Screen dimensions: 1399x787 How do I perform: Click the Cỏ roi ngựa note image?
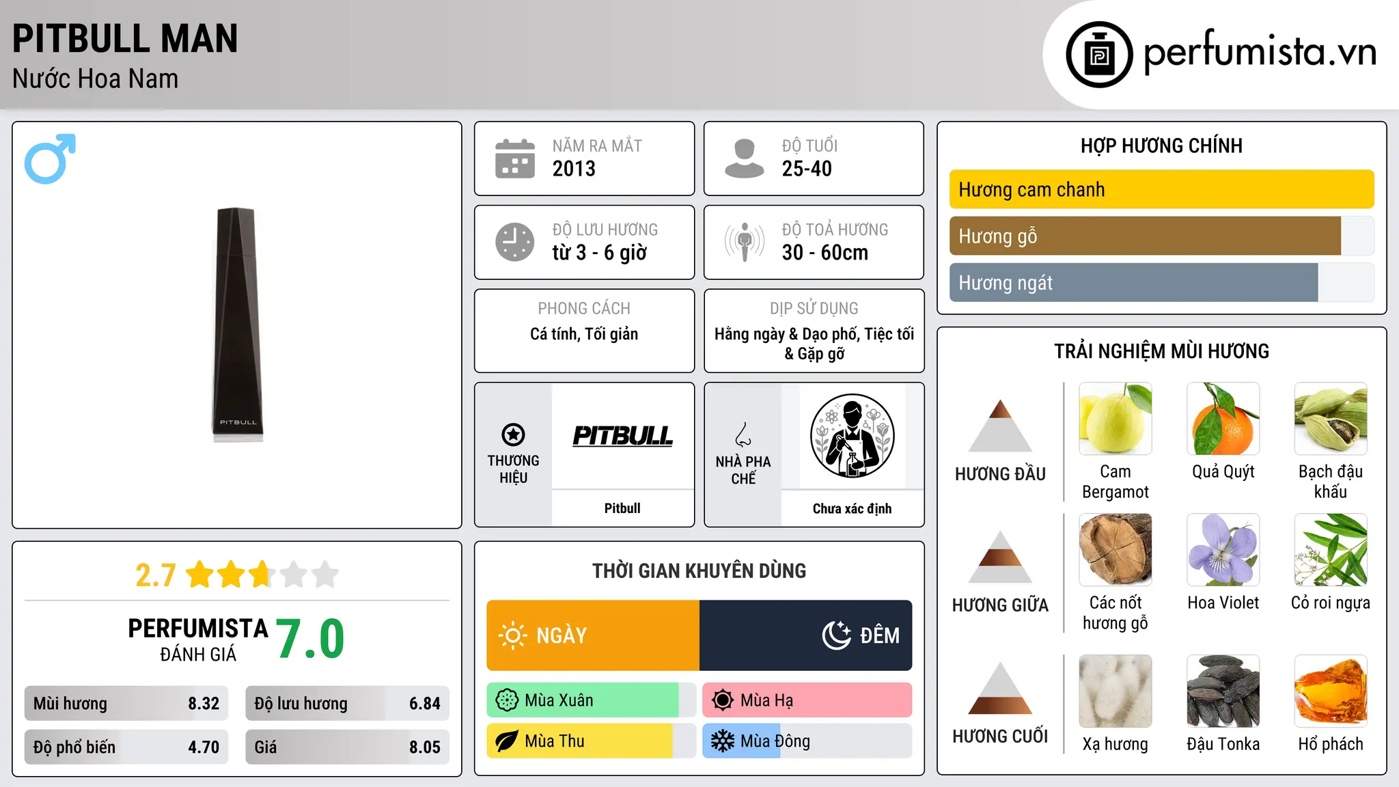[x=1331, y=550]
